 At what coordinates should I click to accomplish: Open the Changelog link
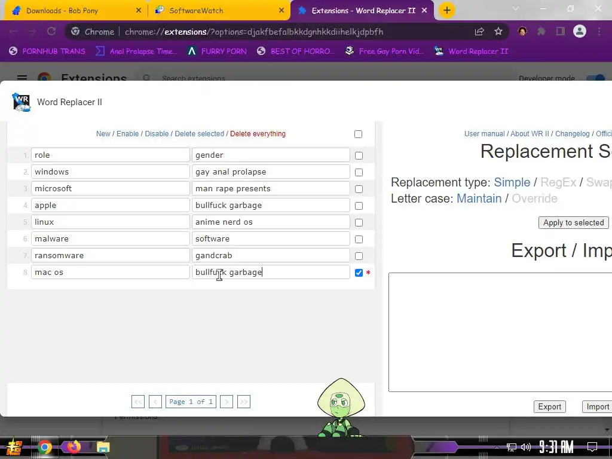point(572,134)
